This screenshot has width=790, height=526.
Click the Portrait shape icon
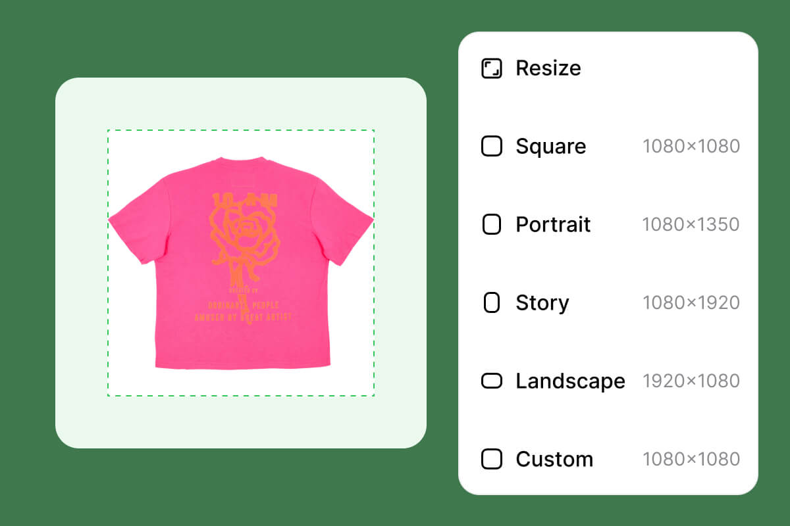pos(491,224)
